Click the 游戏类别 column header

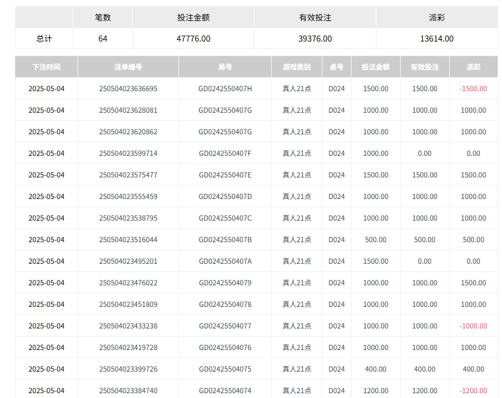[x=297, y=67]
